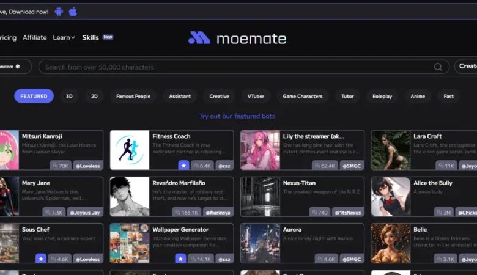The width and height of the screenshot is (477, 275).
Task: Click the 4.6K chat count on Sous Chef
Action: pyautogui.click(x=60, y=259)
